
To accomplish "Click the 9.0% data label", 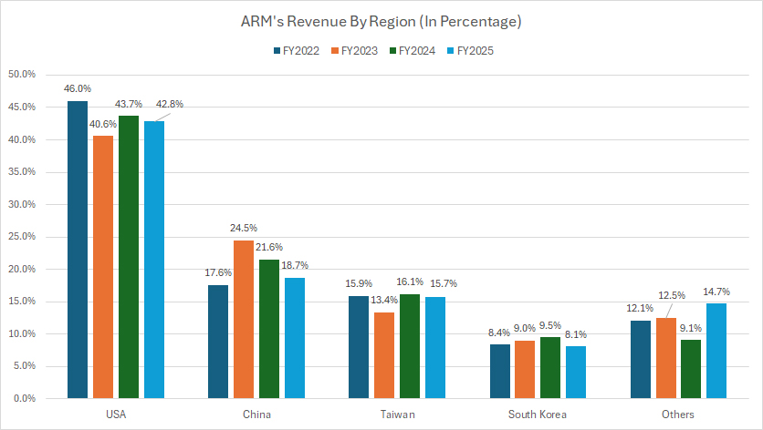I will pos(525,329).
